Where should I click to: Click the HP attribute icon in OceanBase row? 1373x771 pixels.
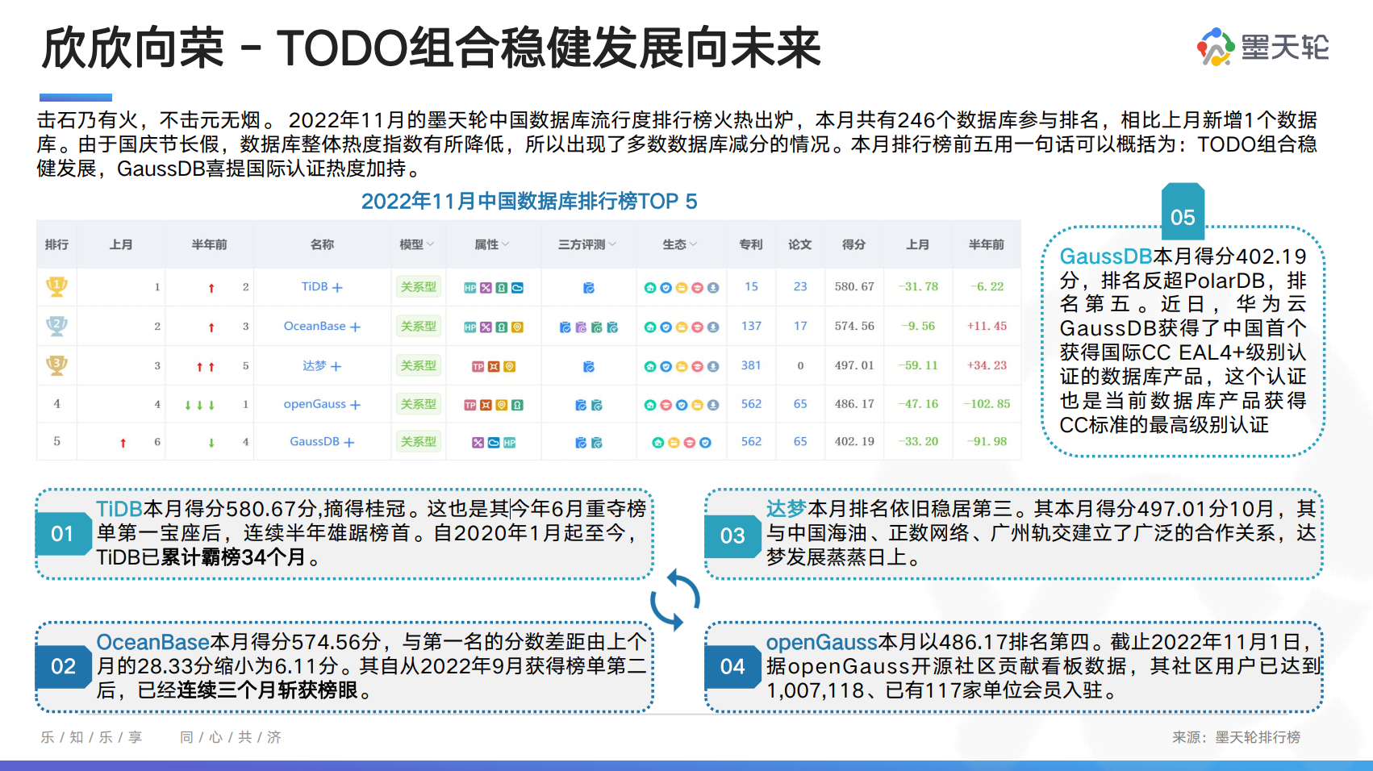[x=470, y=327]
